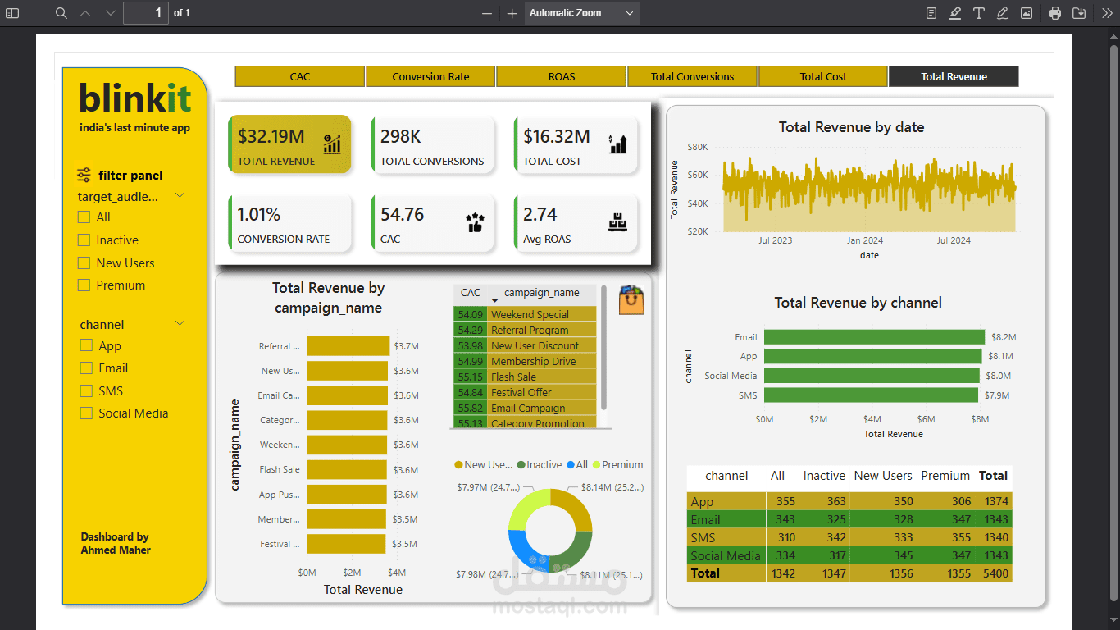
Task: Click the zoom out minus icon
Action: click(x=487, y=13)
